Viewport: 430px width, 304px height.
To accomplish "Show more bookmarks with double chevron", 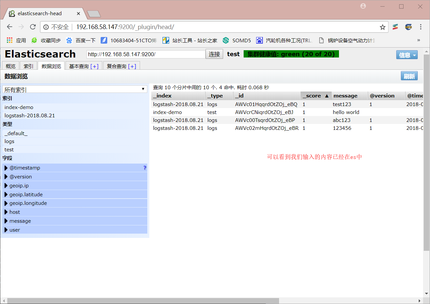I will click(418, 40).
